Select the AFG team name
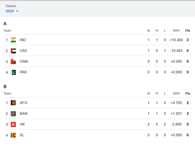Viewport: 195px width, 147px height. 24,103
